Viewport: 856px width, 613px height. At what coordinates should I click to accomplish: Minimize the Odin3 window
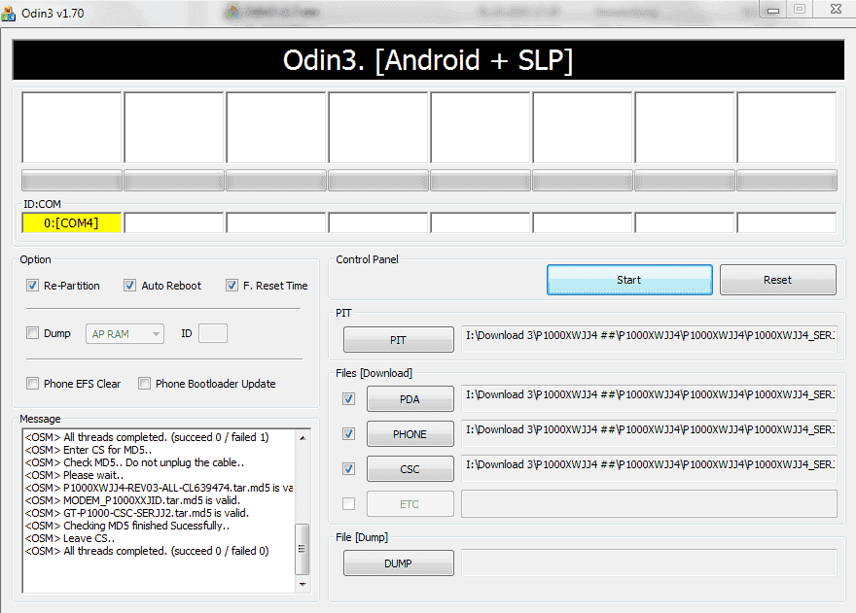pyautogui.click(x=773, y=10)
